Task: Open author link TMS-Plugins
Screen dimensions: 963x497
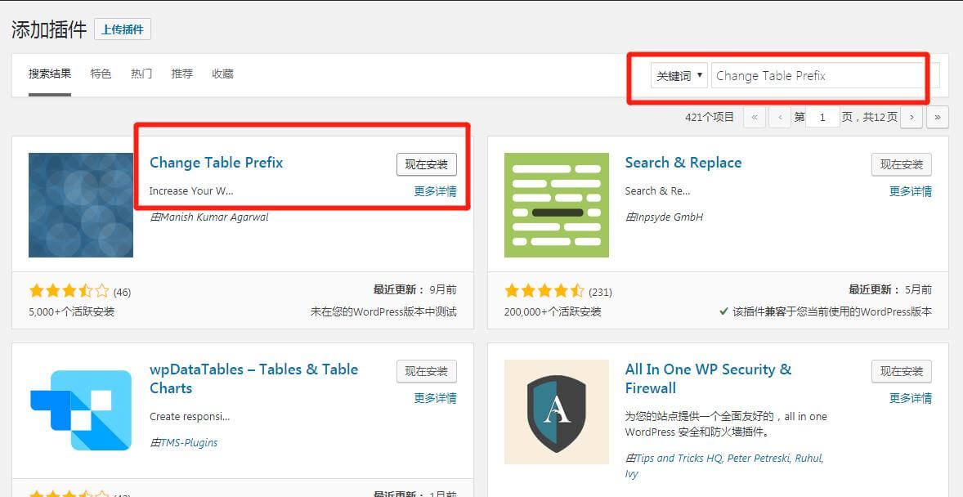Action: (x=189, y=442)
